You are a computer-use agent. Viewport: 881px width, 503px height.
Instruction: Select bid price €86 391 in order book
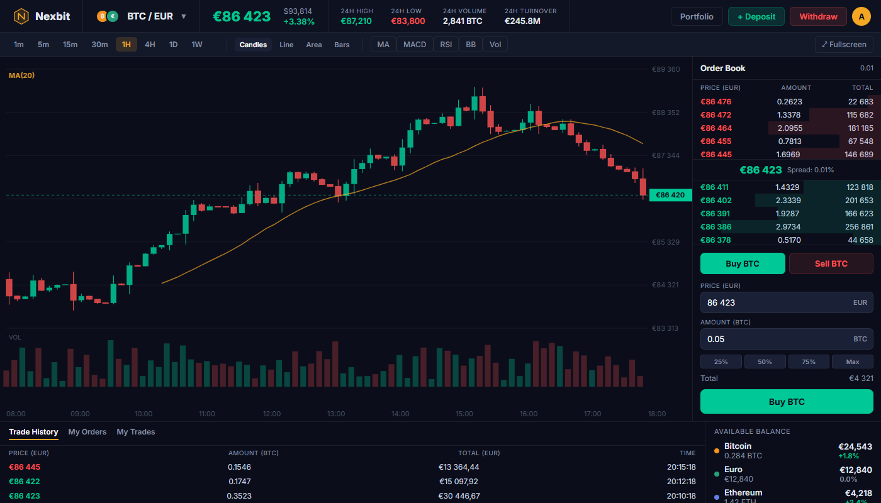tap(787, 213)
